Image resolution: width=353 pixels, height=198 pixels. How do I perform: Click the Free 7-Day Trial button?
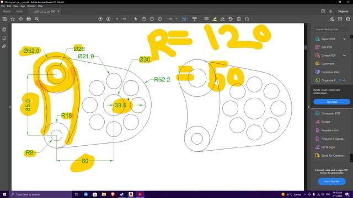(x=332, y=182)
